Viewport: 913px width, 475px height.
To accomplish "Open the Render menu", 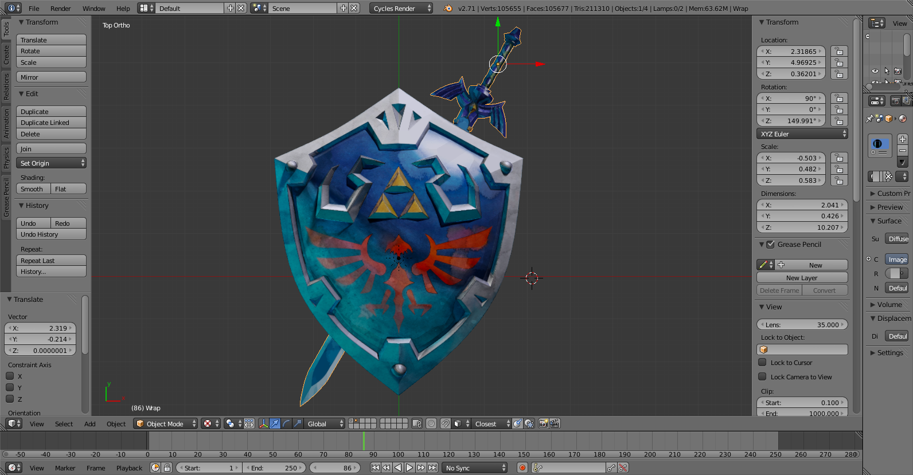I will (x=60, y=9).
